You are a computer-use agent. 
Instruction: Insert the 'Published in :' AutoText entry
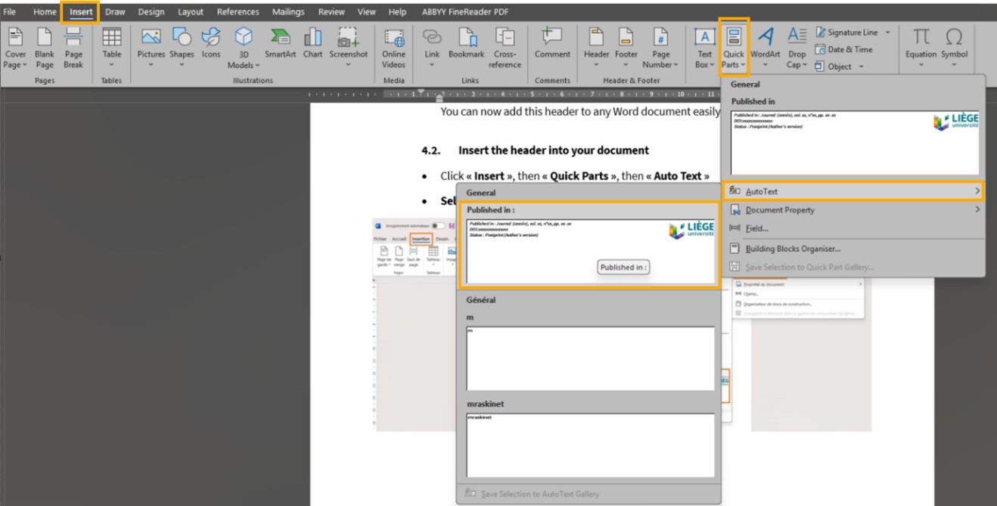590,246
